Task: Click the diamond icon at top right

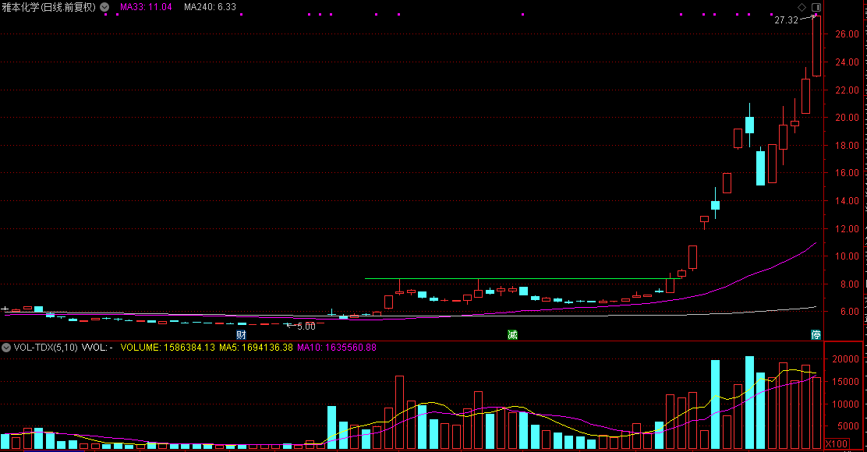Action: click(x=802, y=7)
